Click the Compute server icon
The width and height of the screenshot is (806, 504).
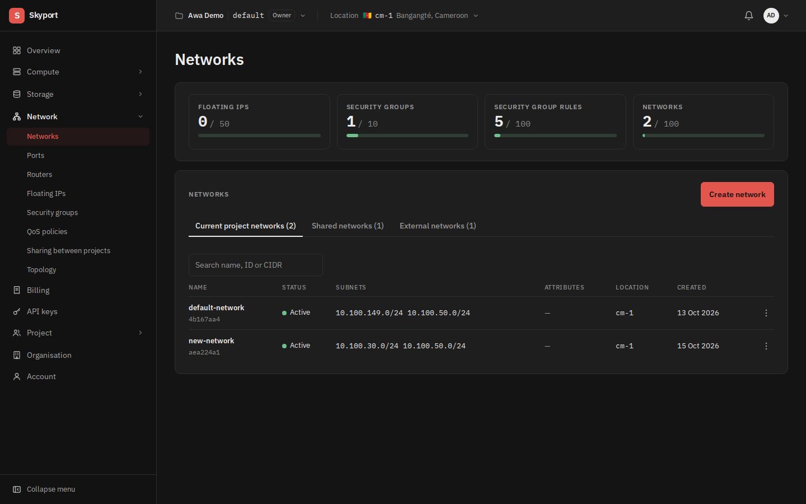(x=17, y=72)
